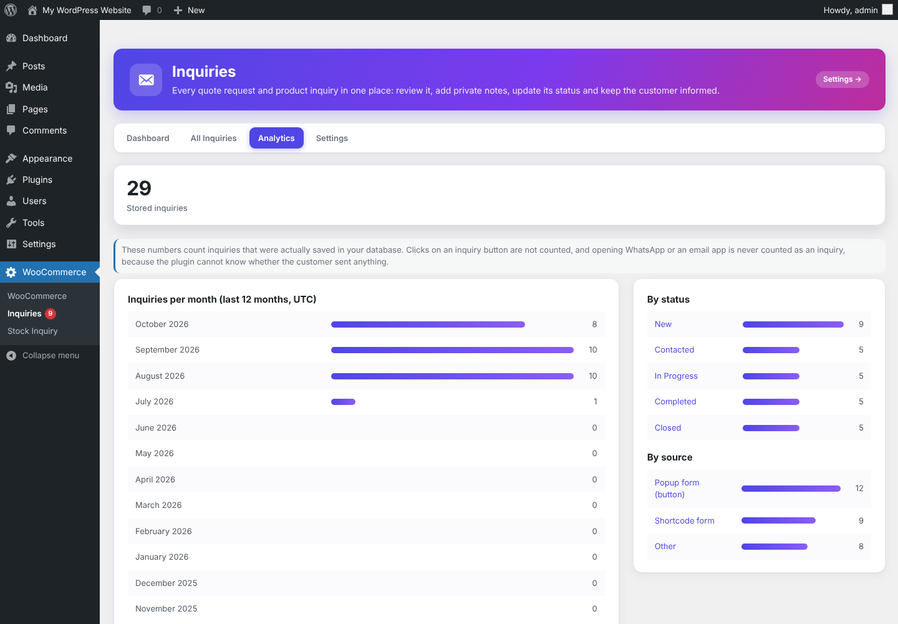Open the Shortcode form source link
Image resolution: width=898 pixels, height=624 pixels.
(684, 521)
